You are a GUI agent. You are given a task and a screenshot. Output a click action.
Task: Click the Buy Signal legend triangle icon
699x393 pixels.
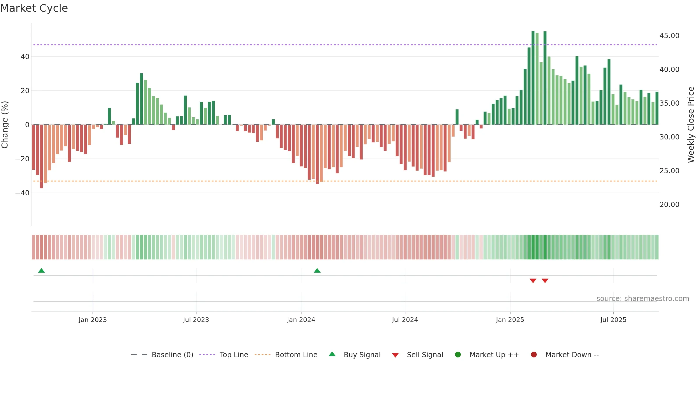[332, 354]
